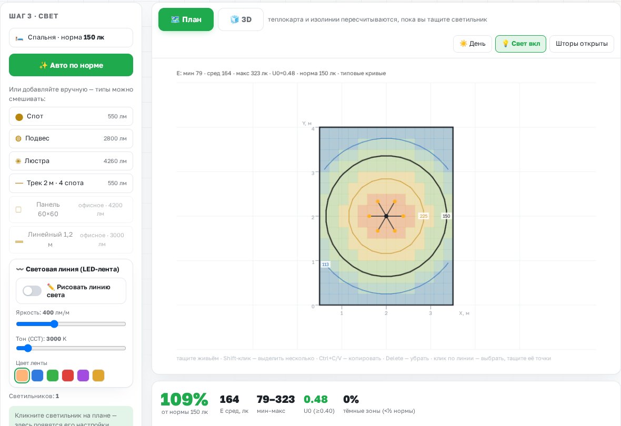Image resolution: width=621 pixels, height=426 pixels.
Task: Select the chandelier center point on the plan
Action: click(x=386, y=216)
